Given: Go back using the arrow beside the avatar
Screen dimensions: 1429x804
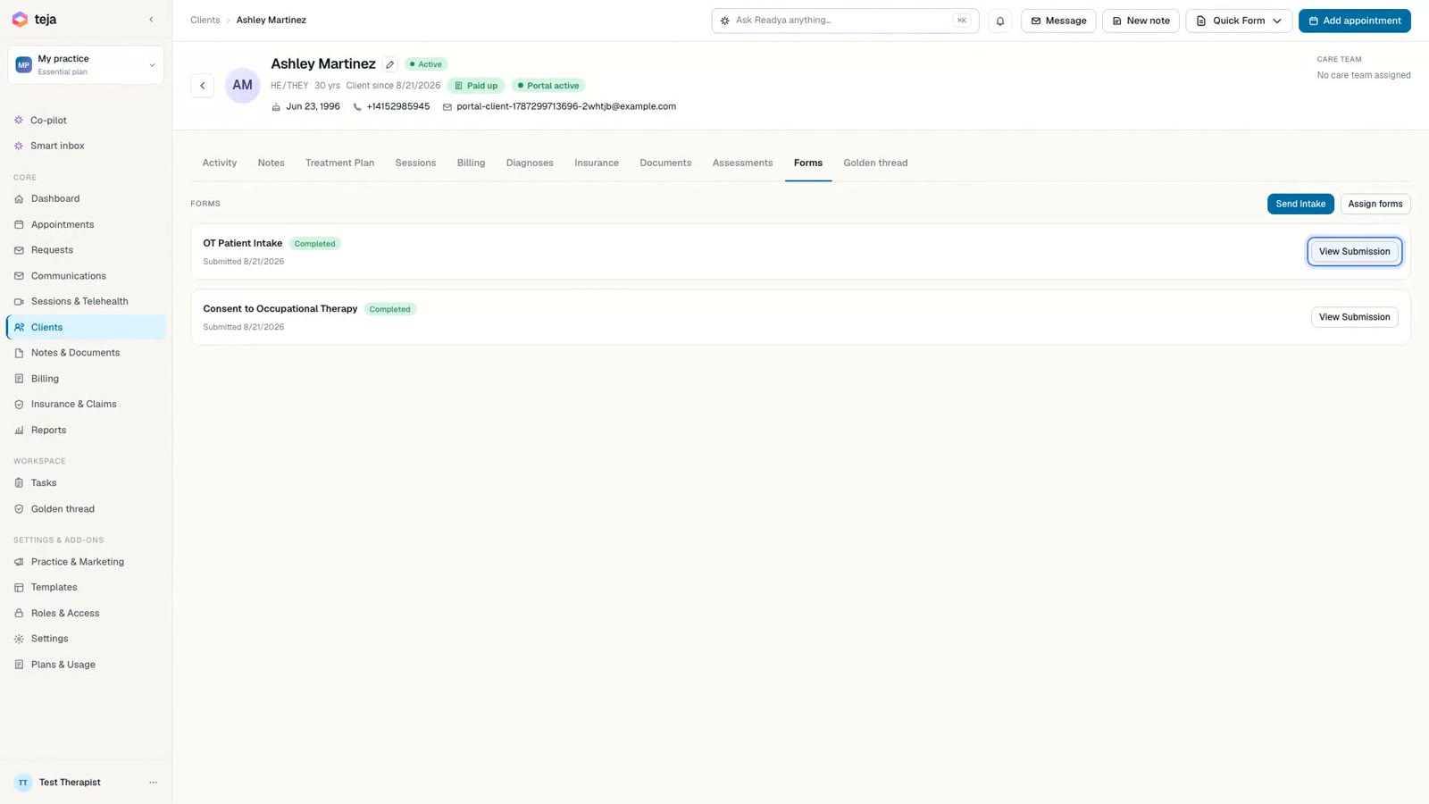Looking at the screenshot, I should click(202, 86).
